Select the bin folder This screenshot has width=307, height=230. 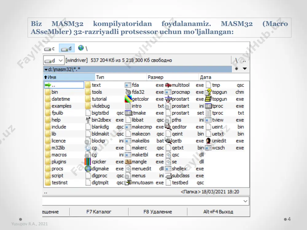click(x=51, y=92)
